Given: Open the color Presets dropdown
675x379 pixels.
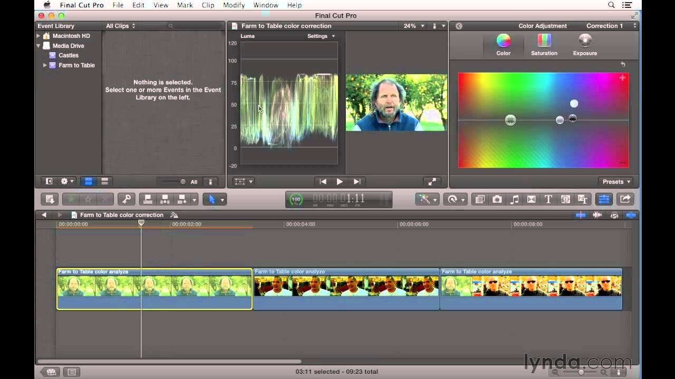Looking at the screenshot, I should click(x=616, y=182).
